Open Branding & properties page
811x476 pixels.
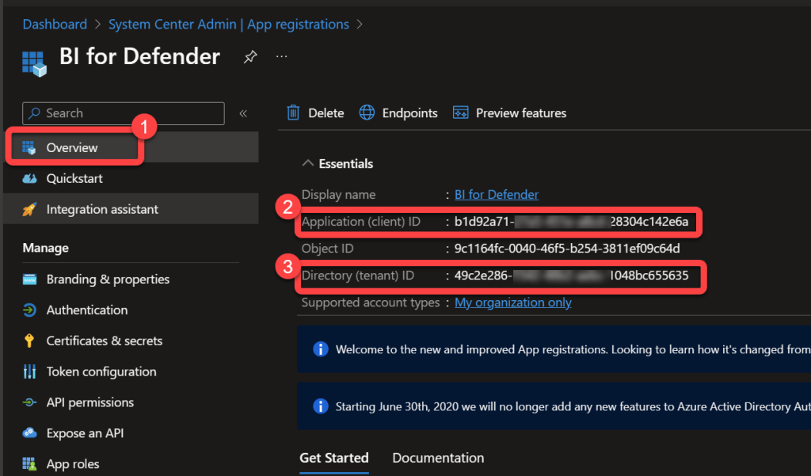pyautogui.click(x=108, y=280)
